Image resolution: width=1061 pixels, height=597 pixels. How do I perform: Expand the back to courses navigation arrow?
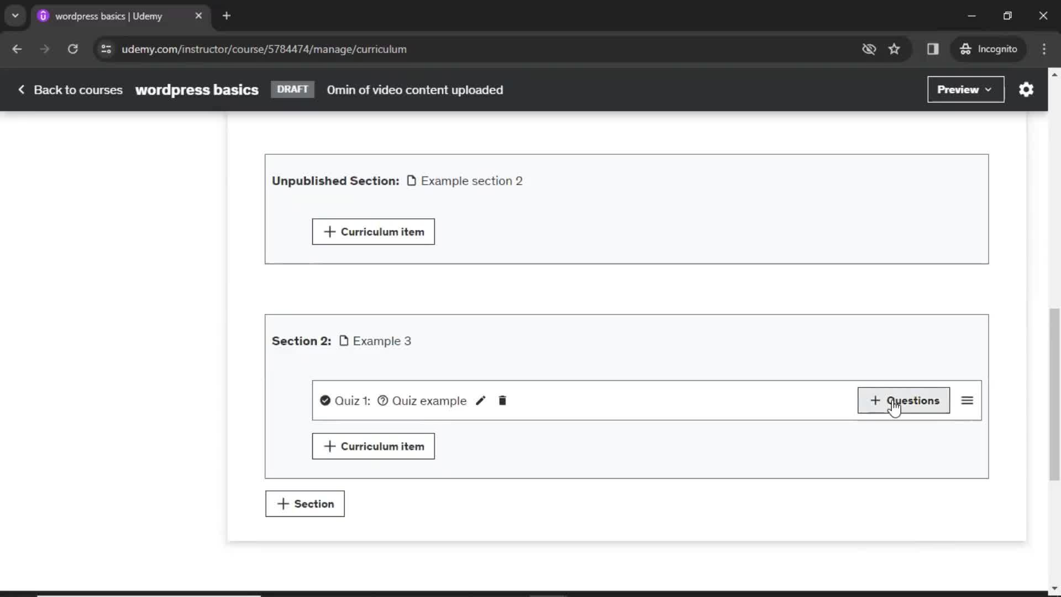click(21, 90)
